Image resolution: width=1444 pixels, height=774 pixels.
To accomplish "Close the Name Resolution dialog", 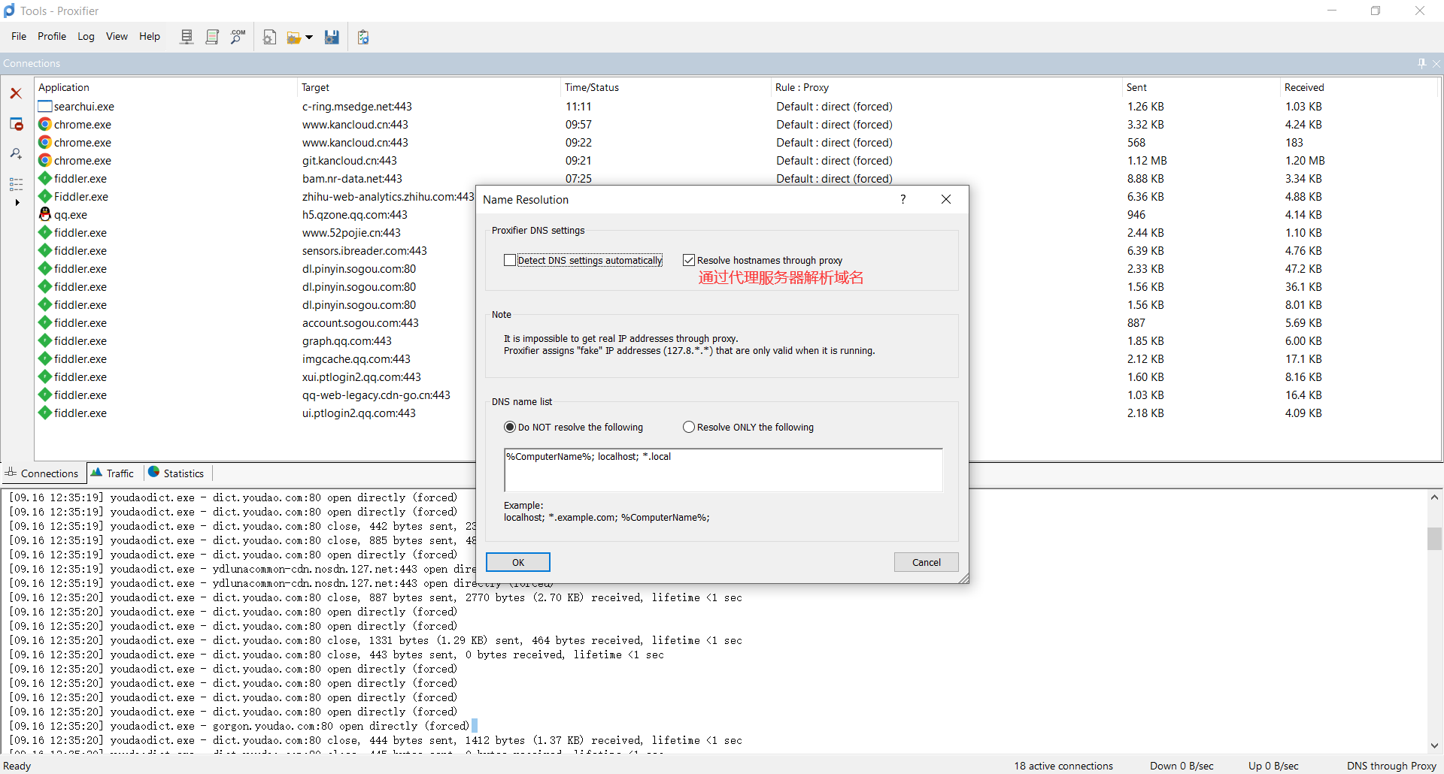I will (x=946, y=199).
